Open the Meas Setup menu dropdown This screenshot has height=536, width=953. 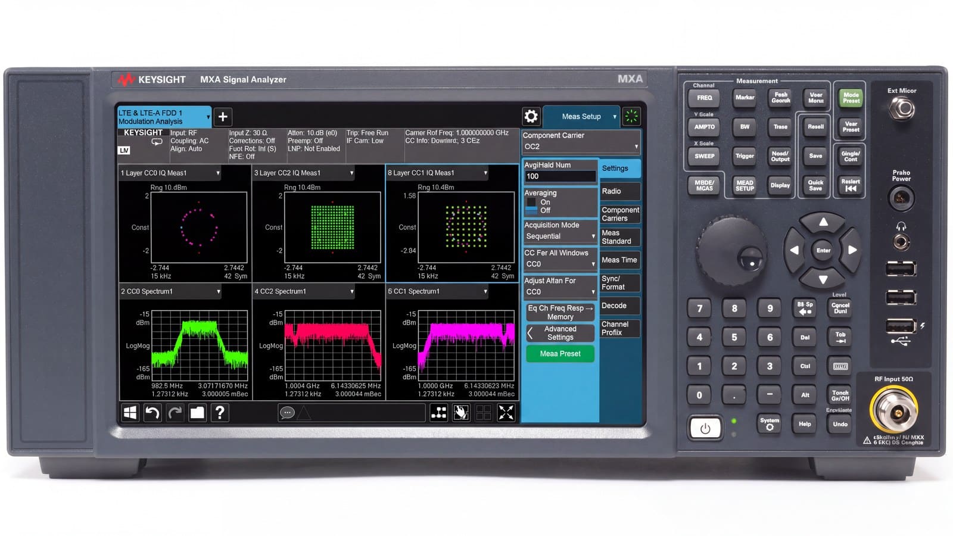point(581,117)
